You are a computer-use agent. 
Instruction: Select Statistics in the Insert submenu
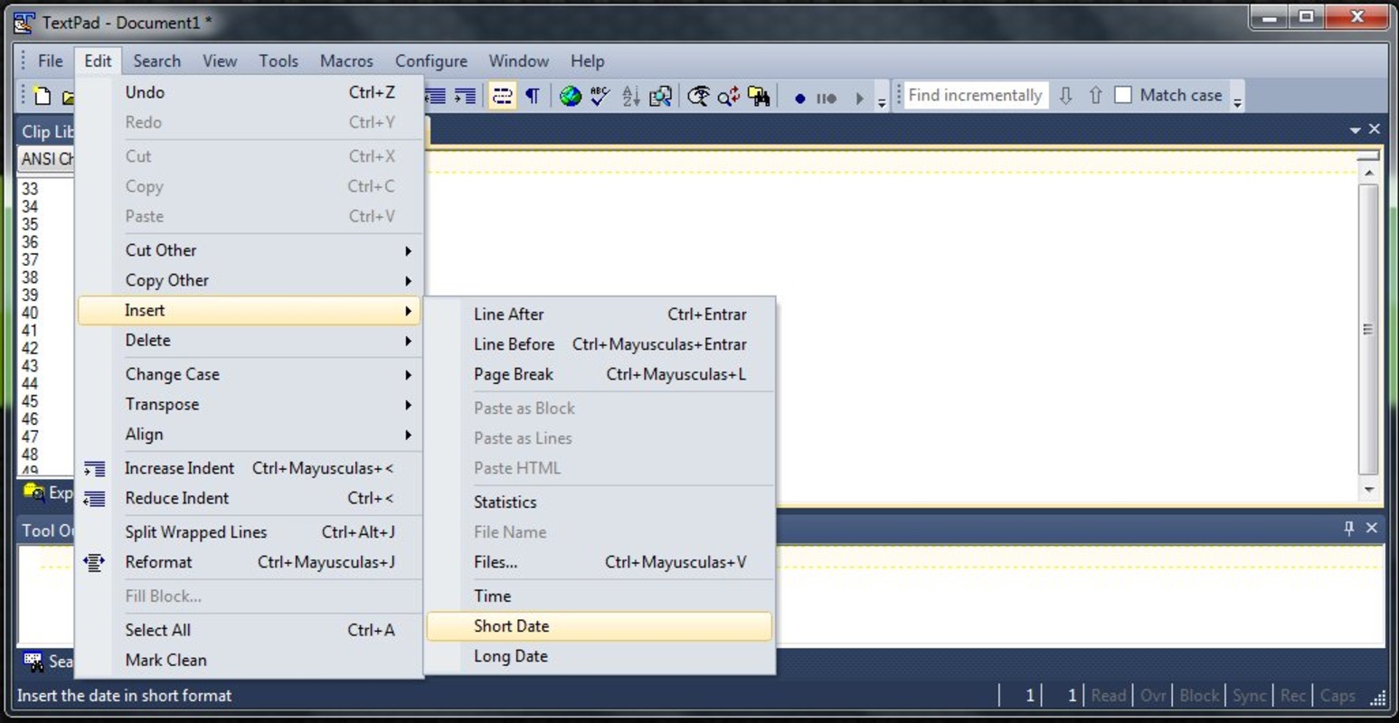(505, 502)
